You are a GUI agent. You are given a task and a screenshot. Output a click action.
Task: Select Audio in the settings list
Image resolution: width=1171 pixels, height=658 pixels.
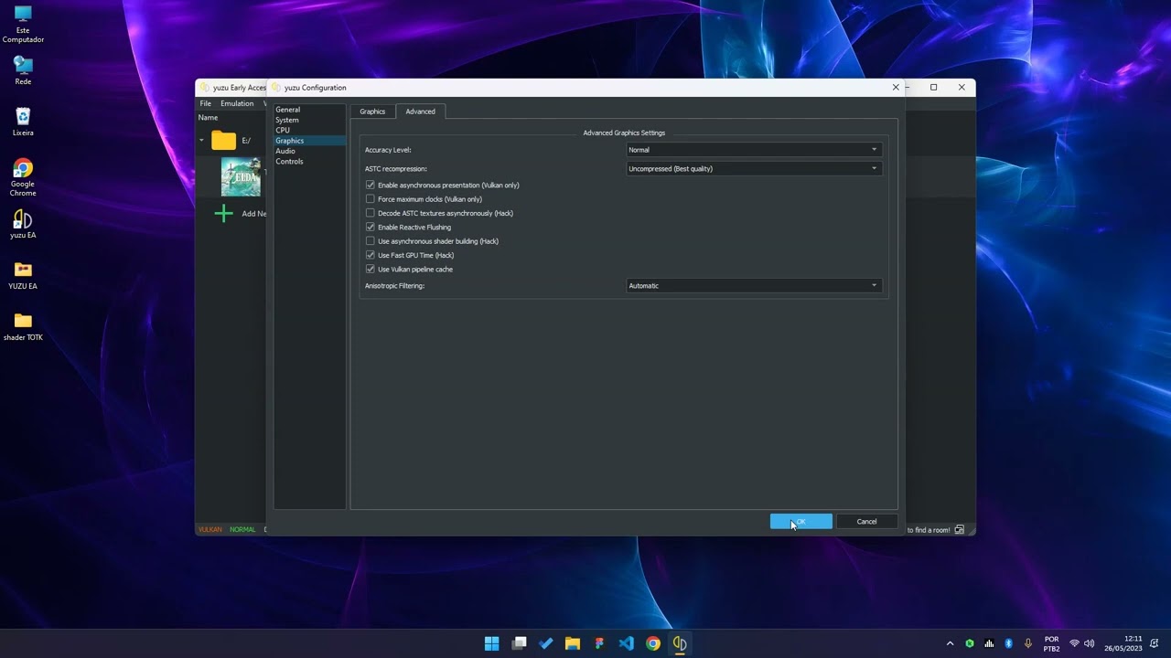point(309,151)
